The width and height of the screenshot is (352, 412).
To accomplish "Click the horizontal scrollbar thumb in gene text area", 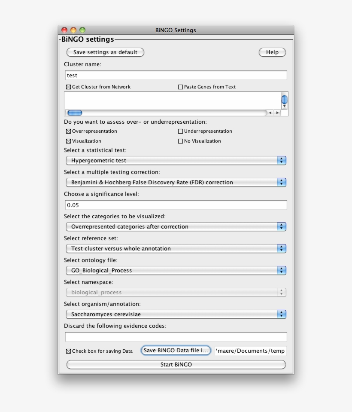I will pyautogui.click(x=75, y=113).
